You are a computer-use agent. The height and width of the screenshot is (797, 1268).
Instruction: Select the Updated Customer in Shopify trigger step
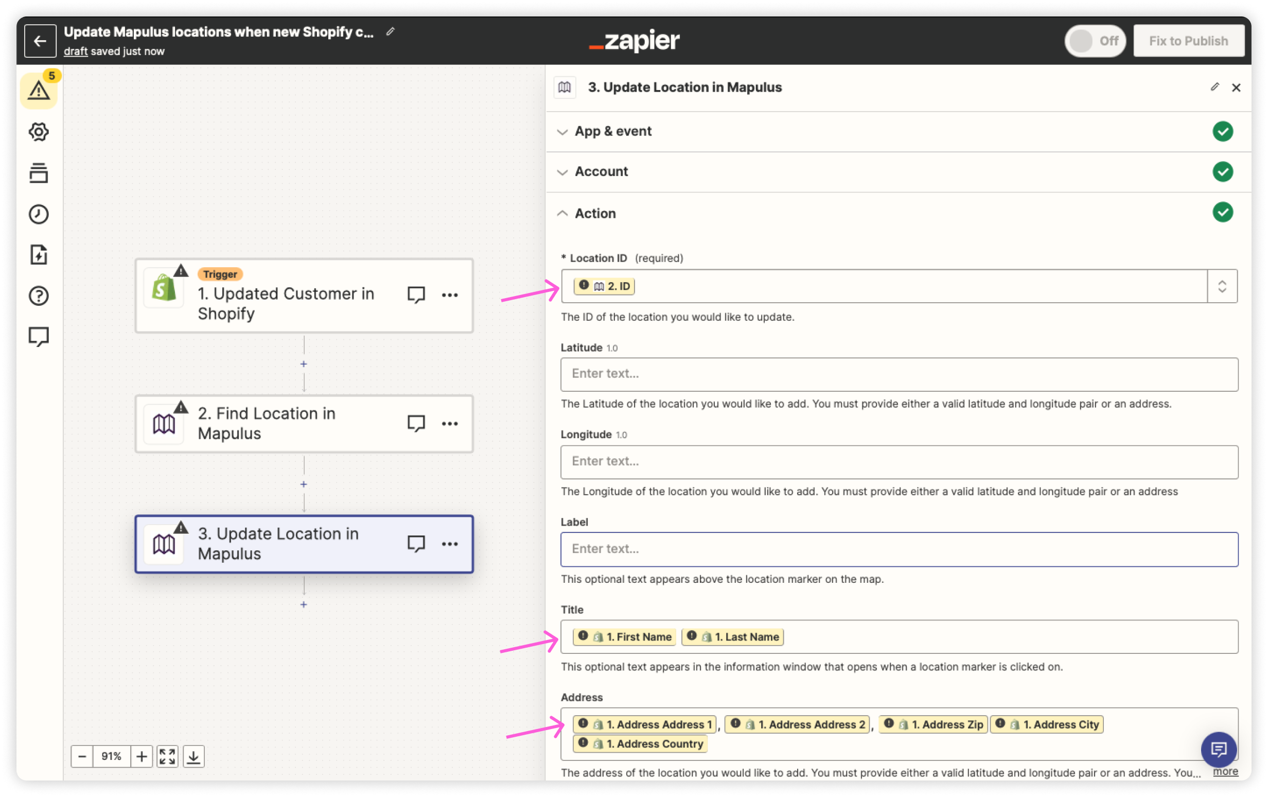(x=304, y=296)
